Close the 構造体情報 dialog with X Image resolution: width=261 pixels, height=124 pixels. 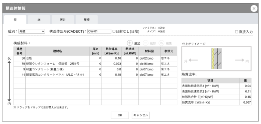coord(254,8)
